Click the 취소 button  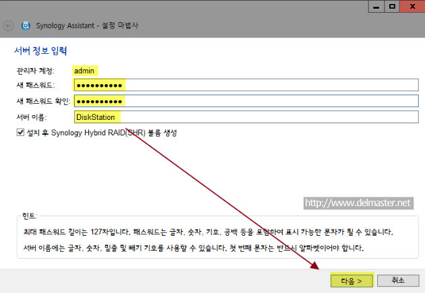(x=398, y=280)
